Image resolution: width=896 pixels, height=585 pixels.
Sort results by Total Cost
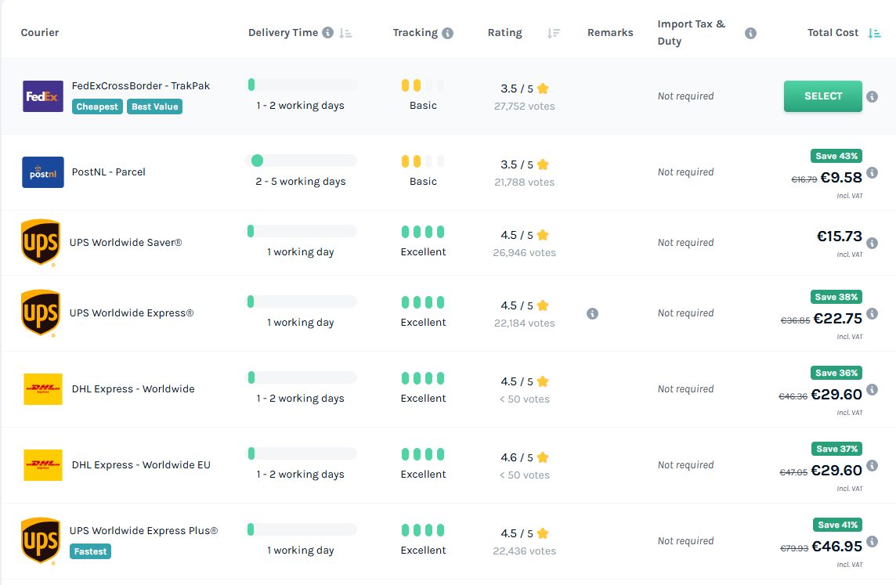[874, 33]
